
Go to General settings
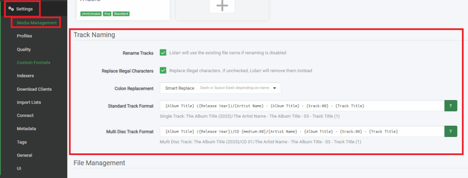click(x=25, y=155)
